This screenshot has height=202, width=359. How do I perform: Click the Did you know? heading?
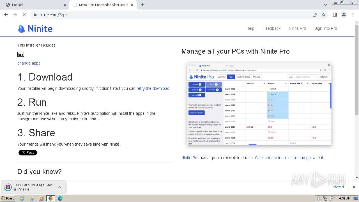[x=40, y=172]
